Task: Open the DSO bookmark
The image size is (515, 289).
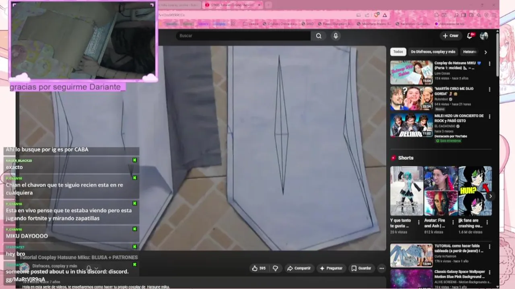Action: (x=307, y=24)
